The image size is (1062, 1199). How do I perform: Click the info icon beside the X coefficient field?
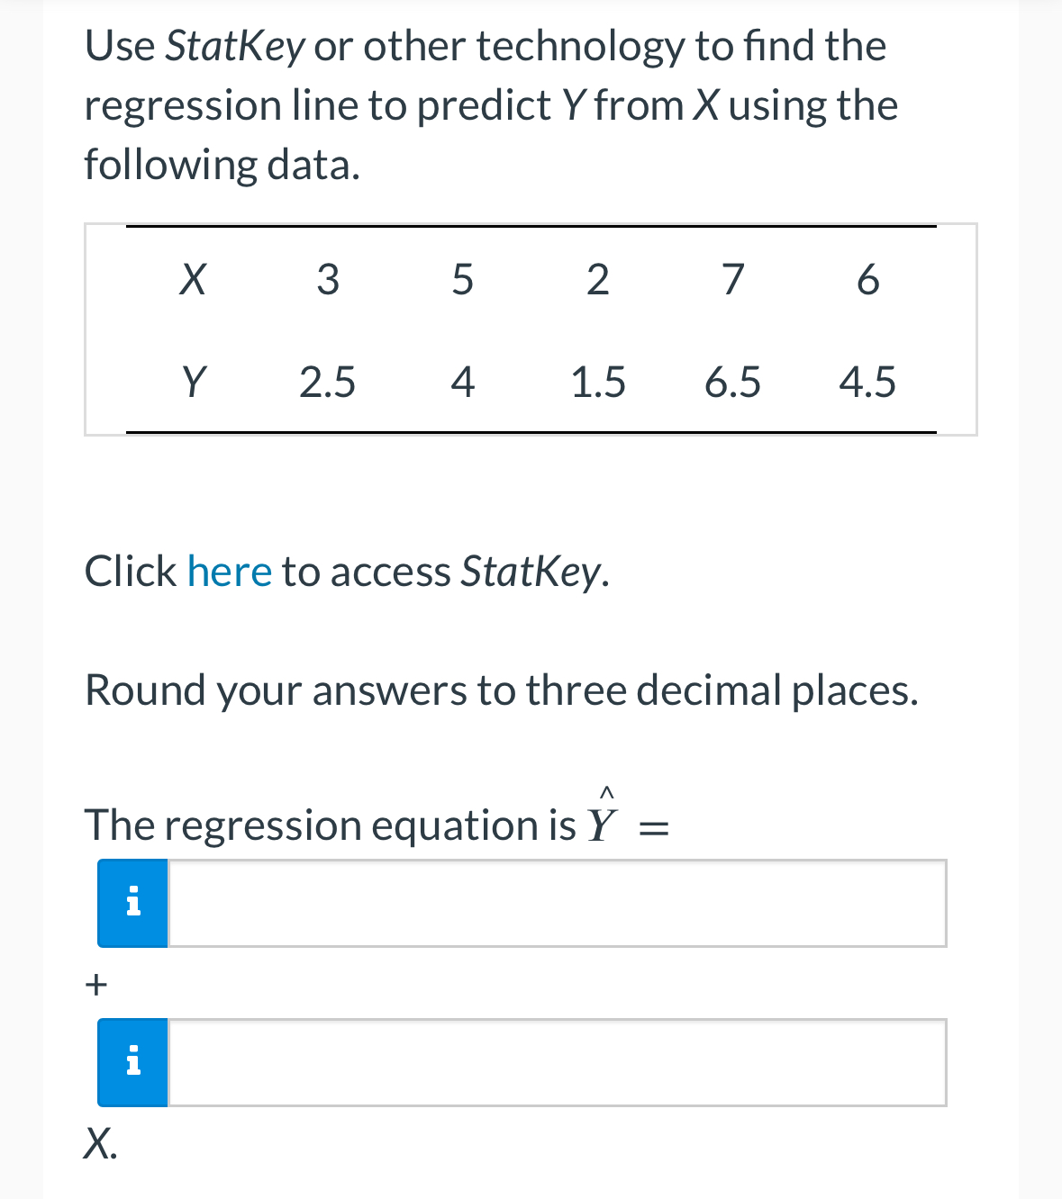[132, 1063]
